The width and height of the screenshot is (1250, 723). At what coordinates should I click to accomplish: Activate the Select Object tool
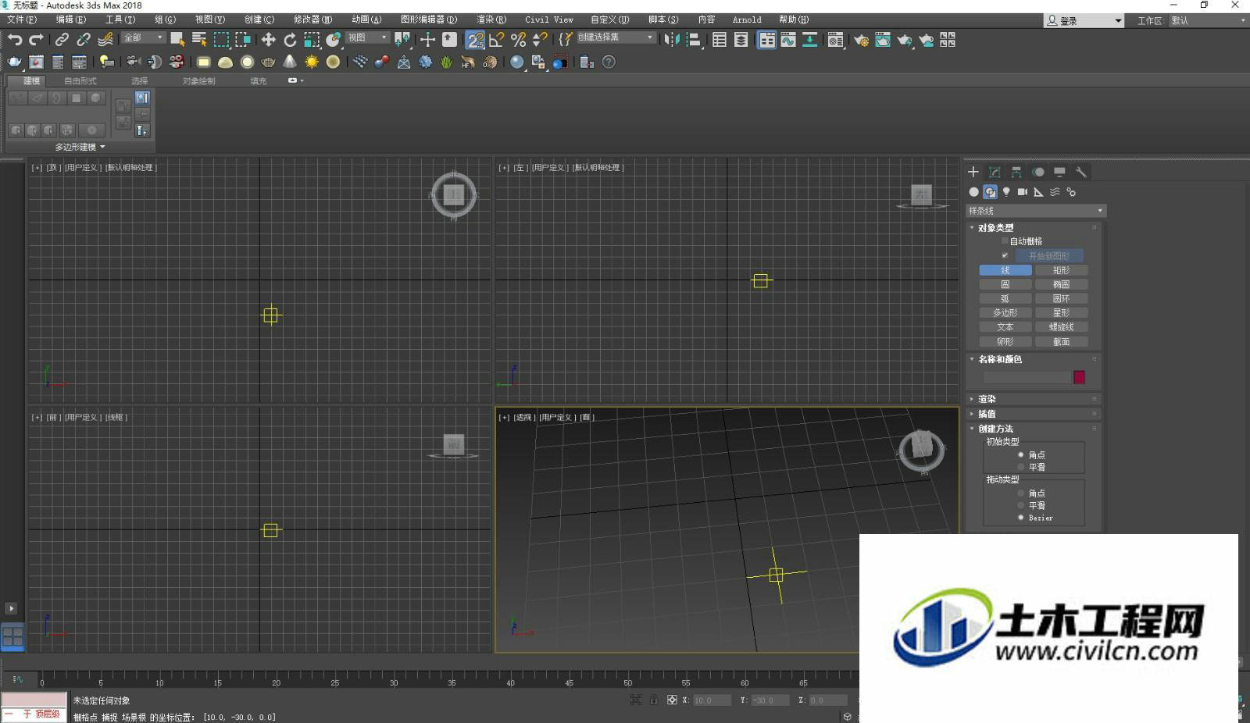point(177,40)
